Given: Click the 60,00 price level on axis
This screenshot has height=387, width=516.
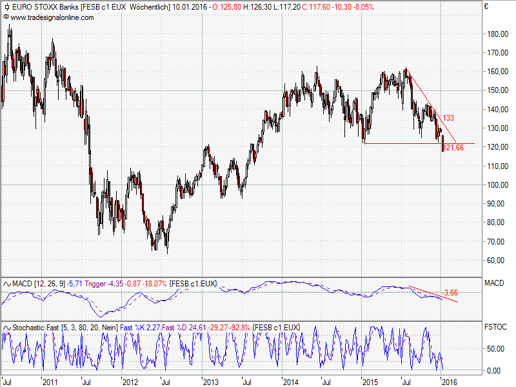Looking at the screenshot, I should (496, 261).
